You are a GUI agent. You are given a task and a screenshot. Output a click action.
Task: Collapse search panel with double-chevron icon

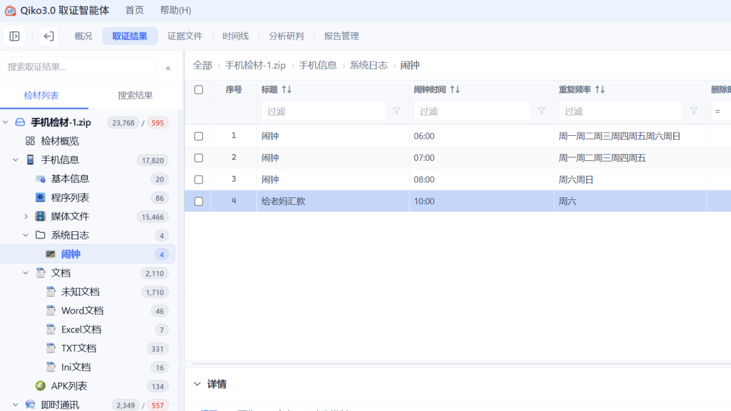168,68
